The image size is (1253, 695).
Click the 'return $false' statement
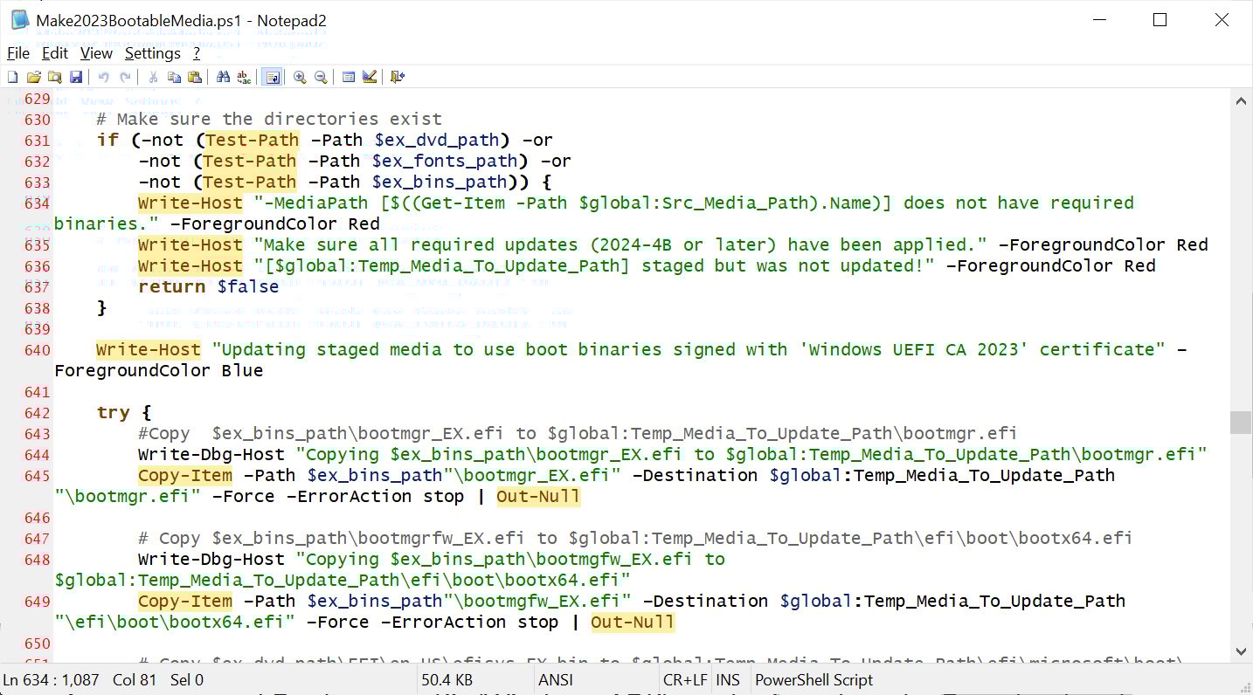coord(209,286)
